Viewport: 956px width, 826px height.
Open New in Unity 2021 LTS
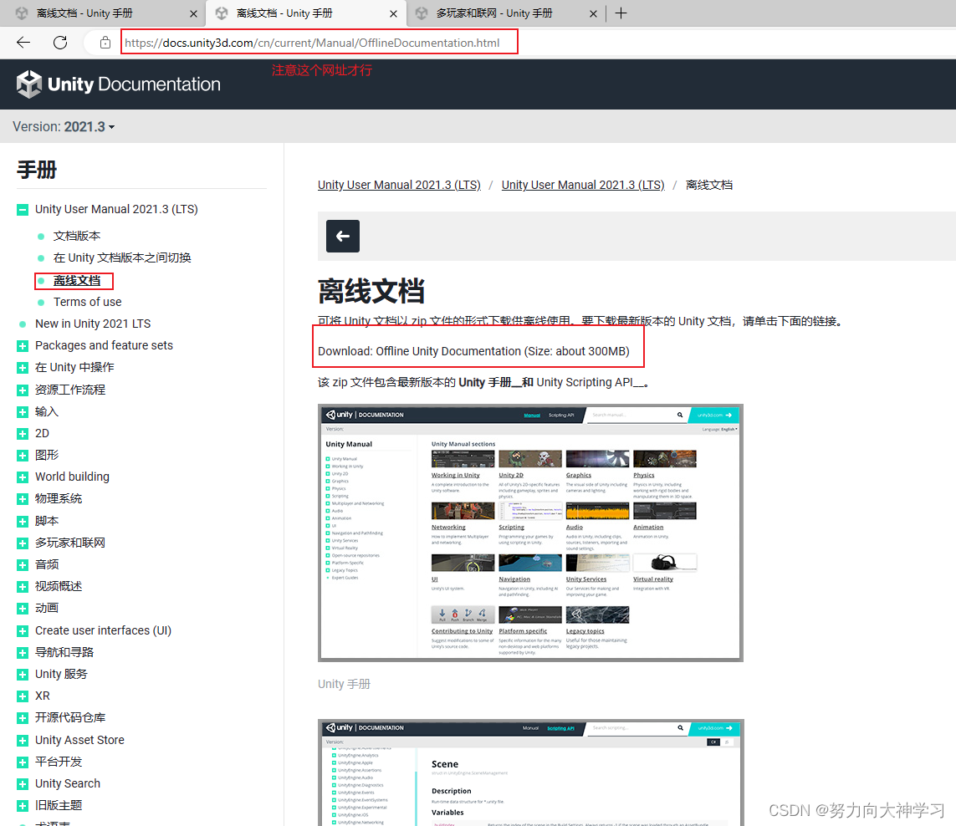(x=93, y=324)
